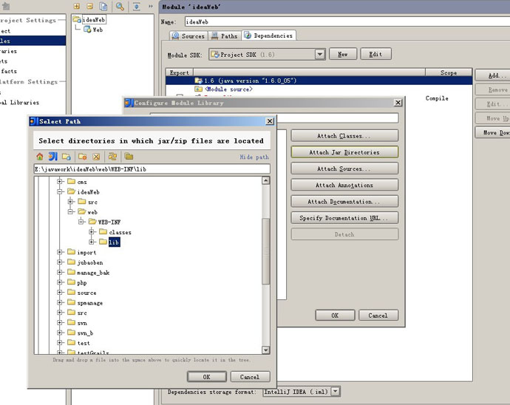Click the Add button for dependencies
Viewport: 510px width, 405px height.
pyautogui.click(x=494, y=75)
